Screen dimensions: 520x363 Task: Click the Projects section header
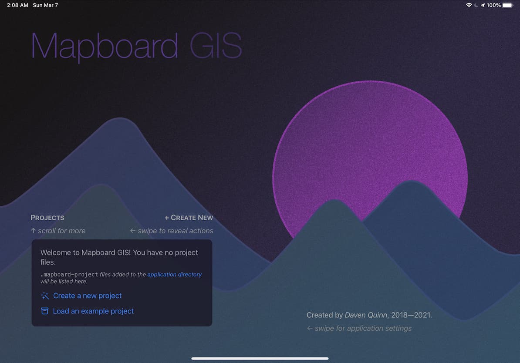tap(47, 218)
